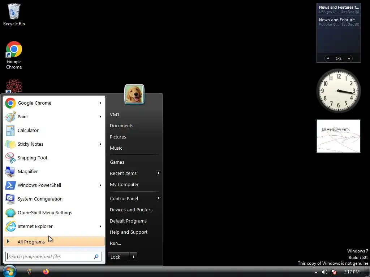Expand Windows PowerShell submenu arrow
370x277 pixels.
(x=100, y=185)
